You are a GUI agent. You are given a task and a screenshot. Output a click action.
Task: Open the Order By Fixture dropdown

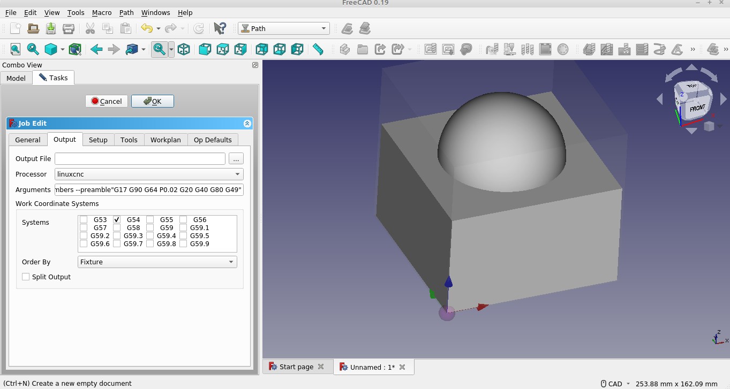pos(157,262)
